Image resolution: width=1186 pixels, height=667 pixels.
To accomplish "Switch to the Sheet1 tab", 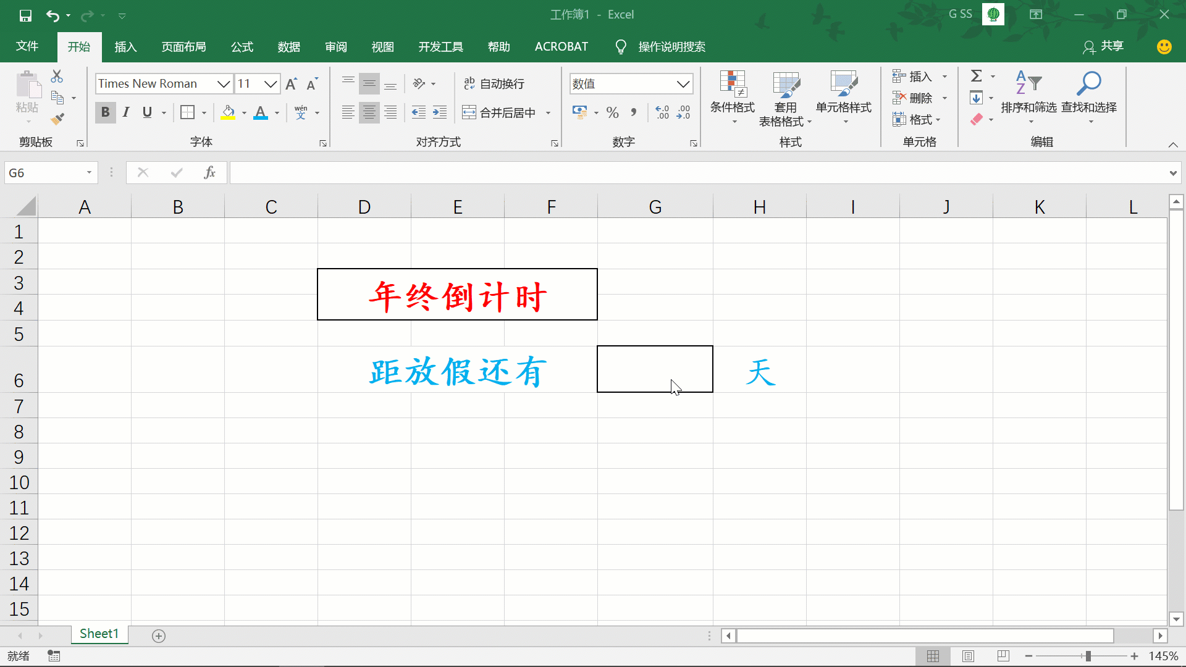I will coord(99,634).
